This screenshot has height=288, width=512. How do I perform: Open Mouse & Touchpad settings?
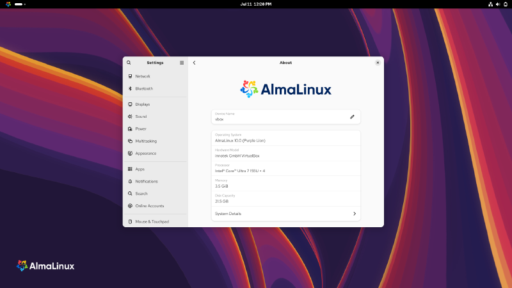152,221
